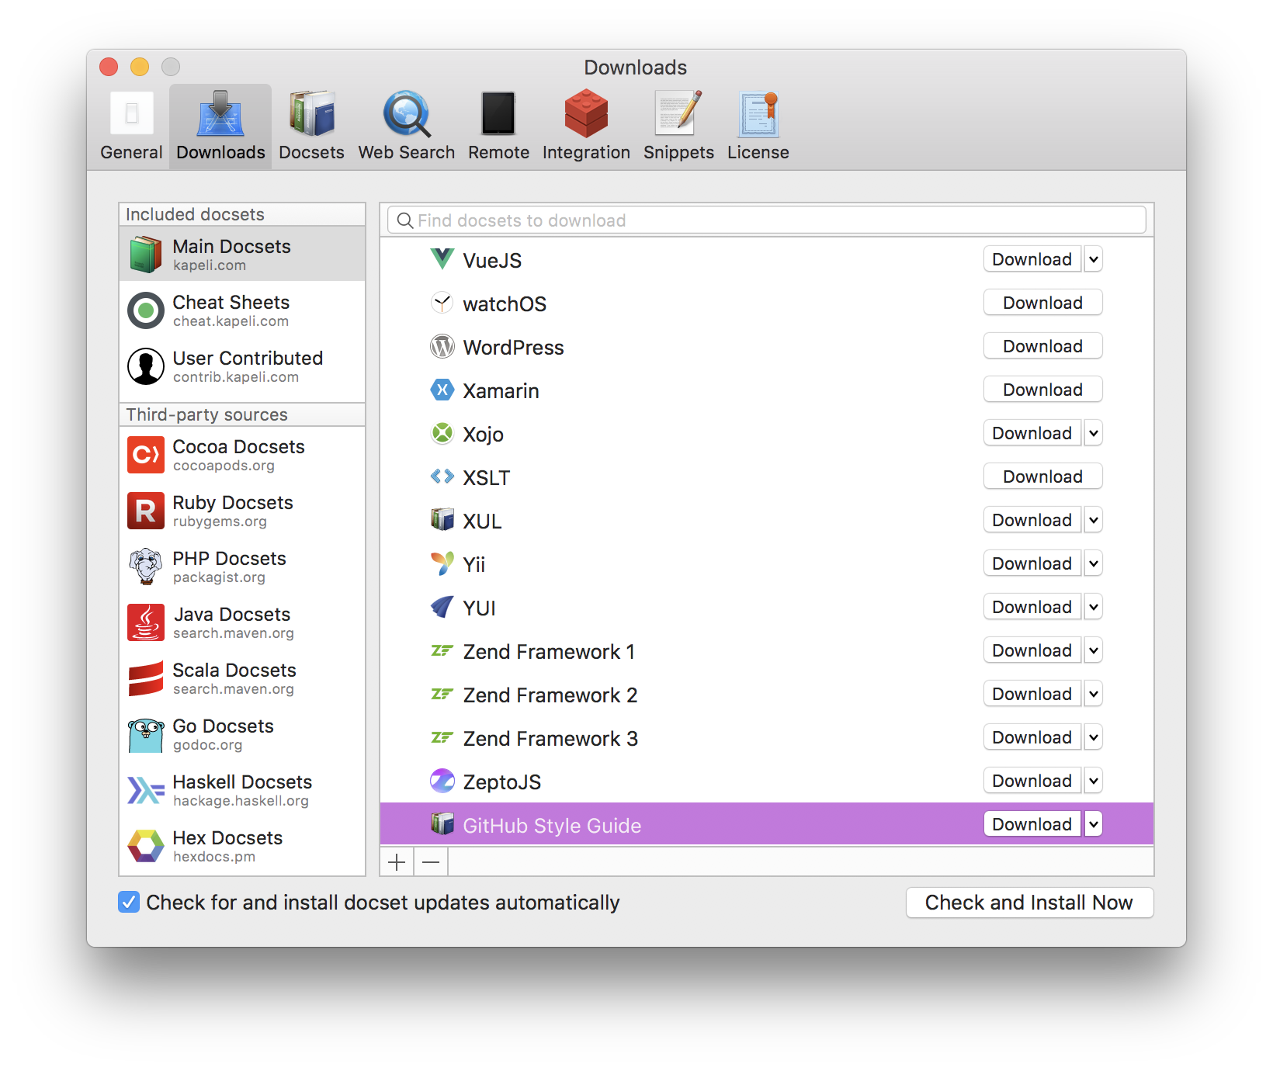Click the YUI logo icon
The image size is (1273, 1071).
tap(442, 607)
